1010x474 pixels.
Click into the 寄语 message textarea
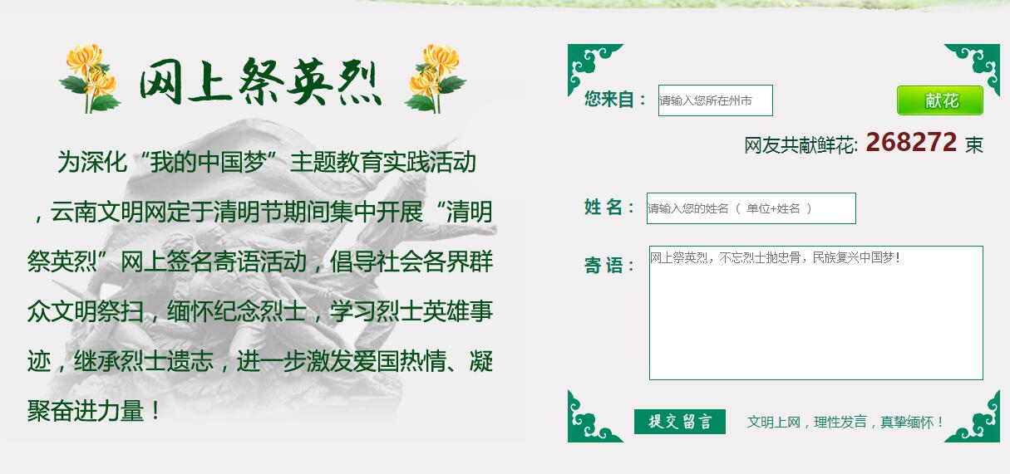coord(816,313)
